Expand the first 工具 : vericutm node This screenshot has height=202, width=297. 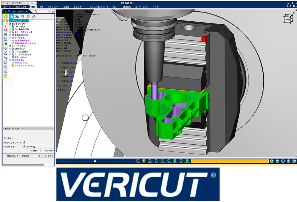tap(10, 35)
